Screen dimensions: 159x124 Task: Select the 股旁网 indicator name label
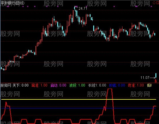point(6,85)
